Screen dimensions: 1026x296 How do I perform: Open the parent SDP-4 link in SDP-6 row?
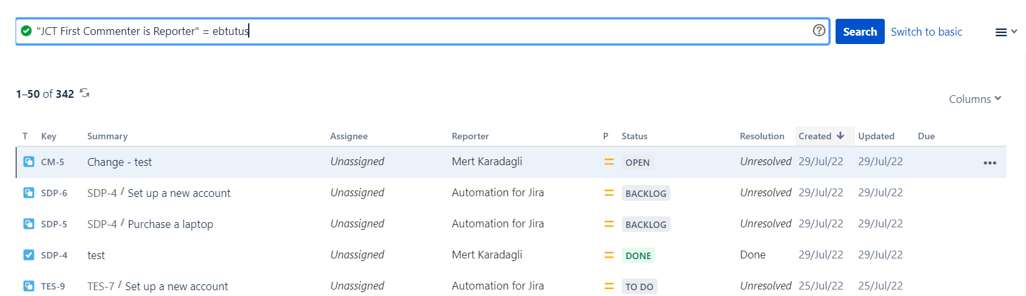pos(102,193)
